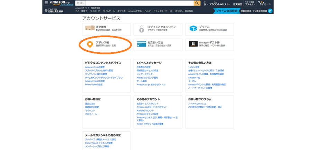Open 本 nav item
This screenshot has height=150, width=315.
(x=171, y=11)
